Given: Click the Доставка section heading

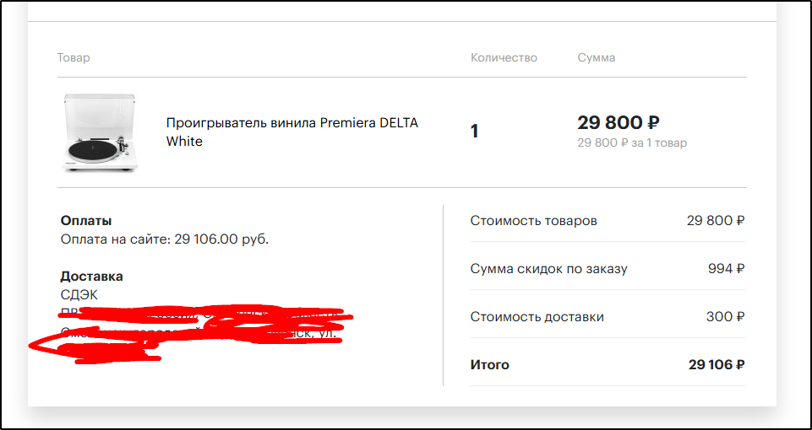Looking at the screenshot, I should coord(91,276).
